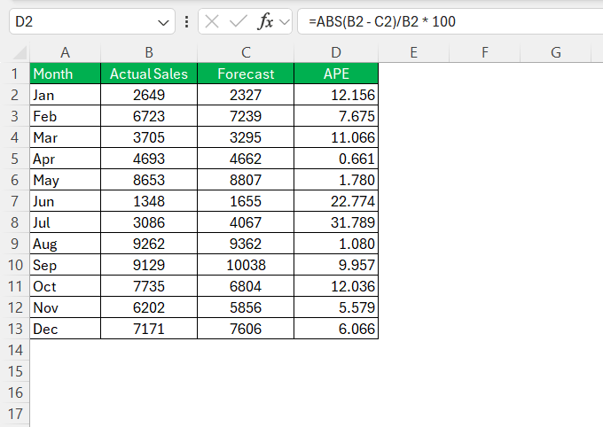
Task: Select column B header
Action: 149,52
